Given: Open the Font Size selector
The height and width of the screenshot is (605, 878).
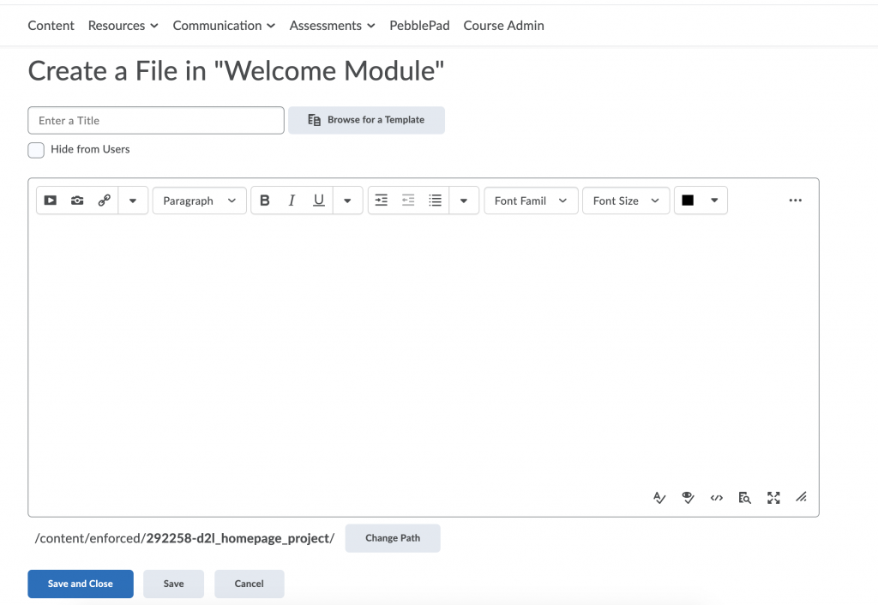Looking at the screenshot, I should coord(625,200).
